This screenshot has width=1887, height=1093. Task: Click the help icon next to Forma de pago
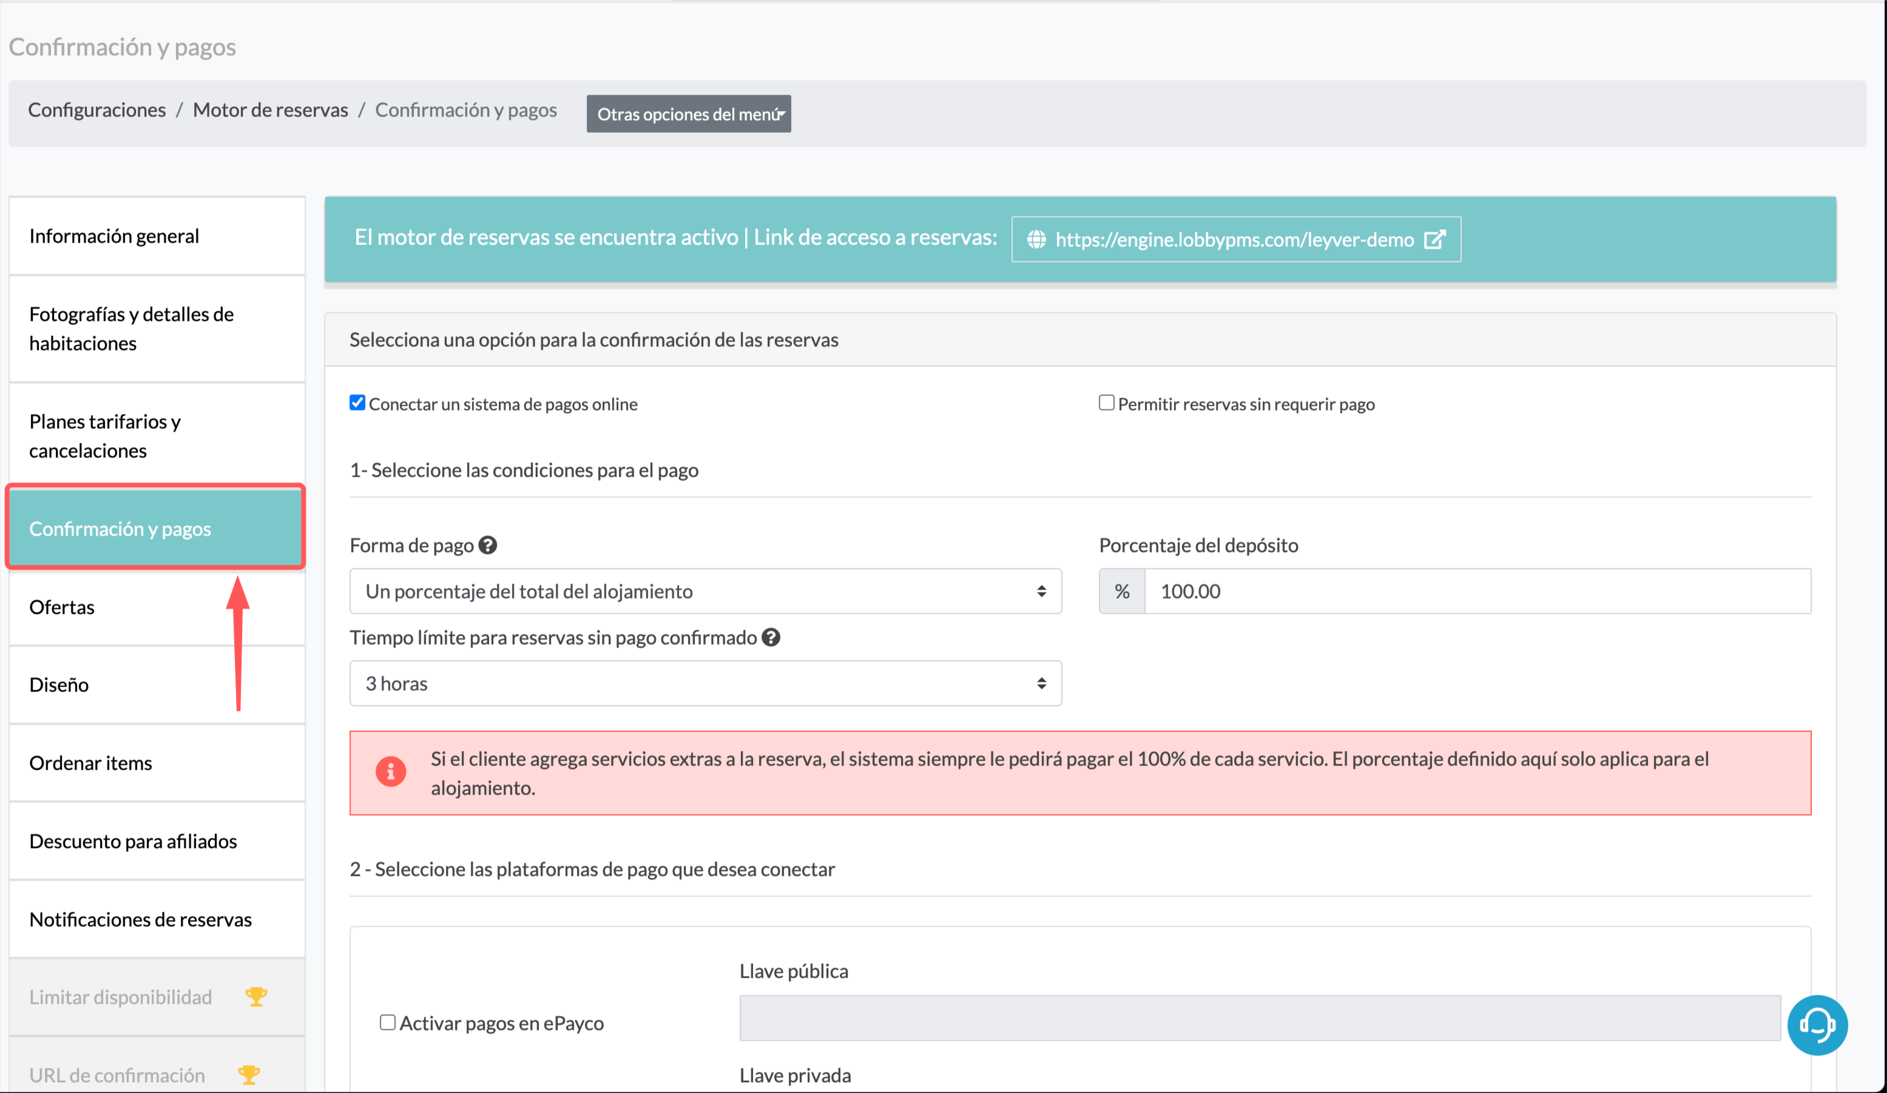(x=487, y=545)
